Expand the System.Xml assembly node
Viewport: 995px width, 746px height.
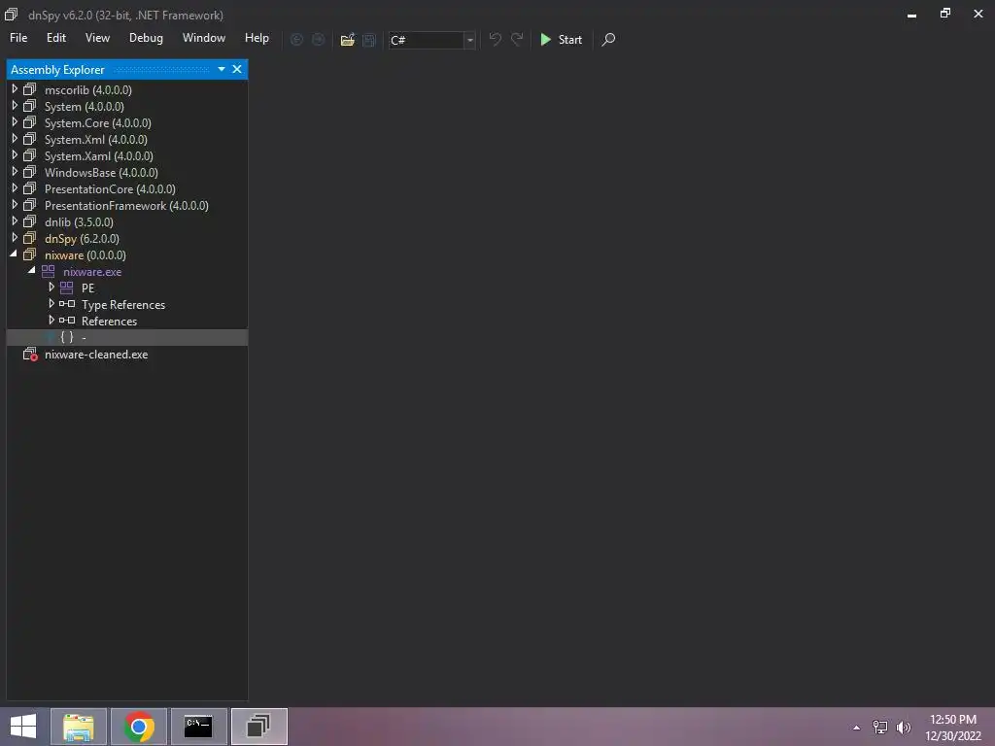point(15,139)
